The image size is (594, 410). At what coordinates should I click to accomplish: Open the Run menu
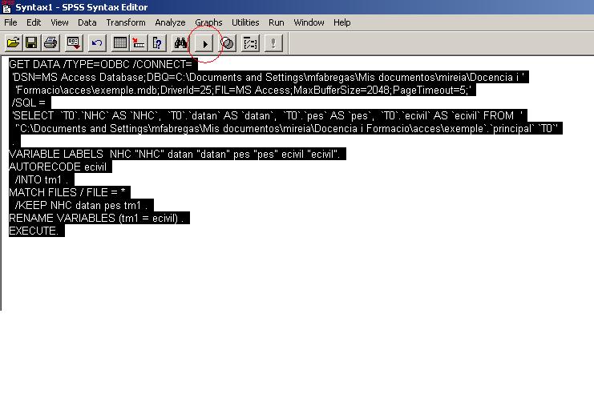pos(276,22)
